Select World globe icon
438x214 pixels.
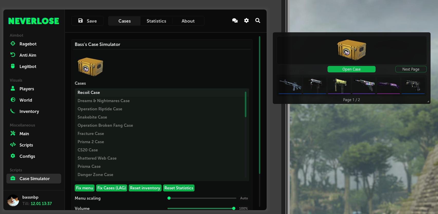coord(13,100)
